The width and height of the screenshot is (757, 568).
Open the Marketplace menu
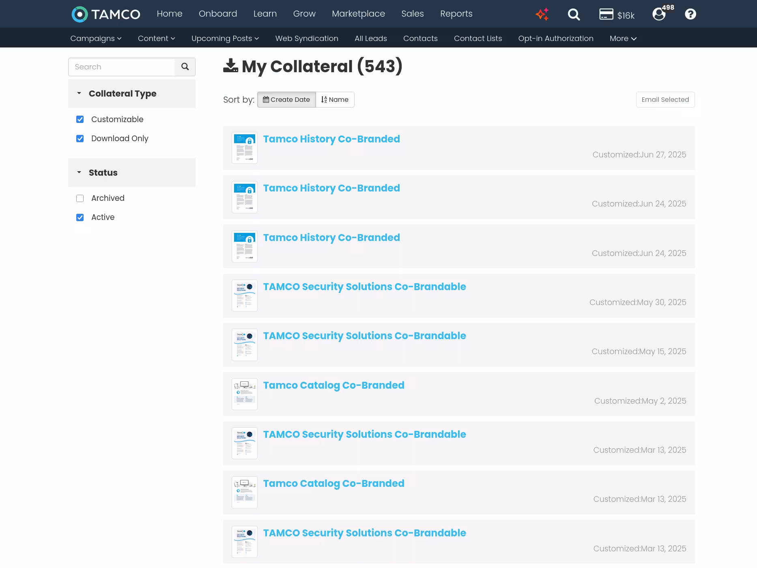coord(358,14)
